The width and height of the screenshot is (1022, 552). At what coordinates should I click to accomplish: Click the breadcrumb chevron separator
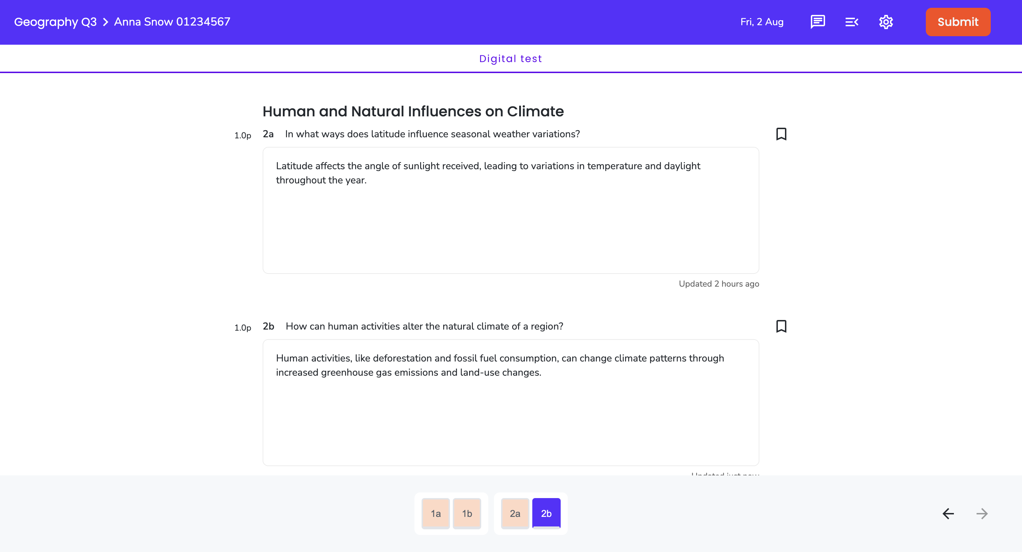[105, 22]
